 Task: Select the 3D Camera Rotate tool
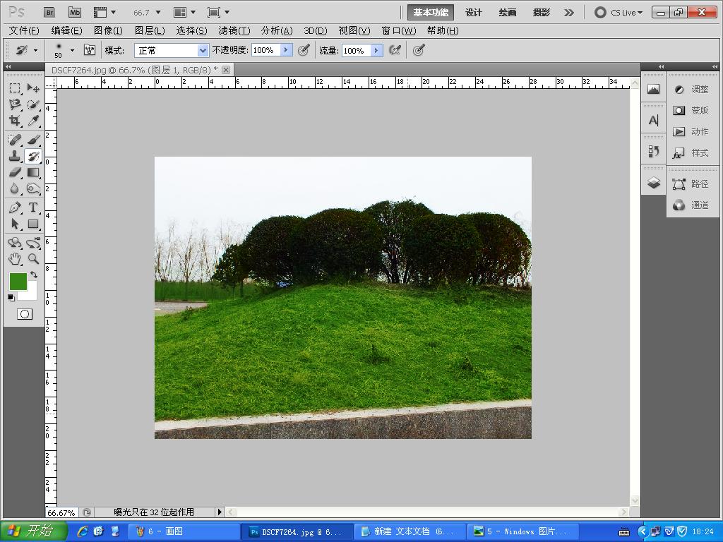pos(33,243)
